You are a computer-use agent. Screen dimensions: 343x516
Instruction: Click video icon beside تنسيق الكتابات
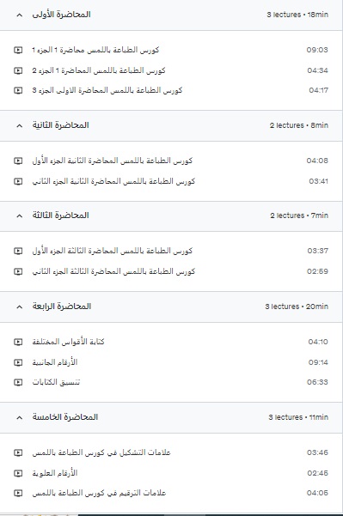pos(18,382)
